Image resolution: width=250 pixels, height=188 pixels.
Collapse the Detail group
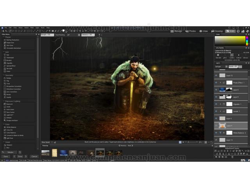coord(4,142)
